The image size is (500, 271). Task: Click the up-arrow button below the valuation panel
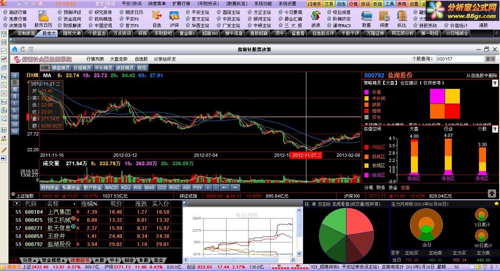[x=492, y=193]
